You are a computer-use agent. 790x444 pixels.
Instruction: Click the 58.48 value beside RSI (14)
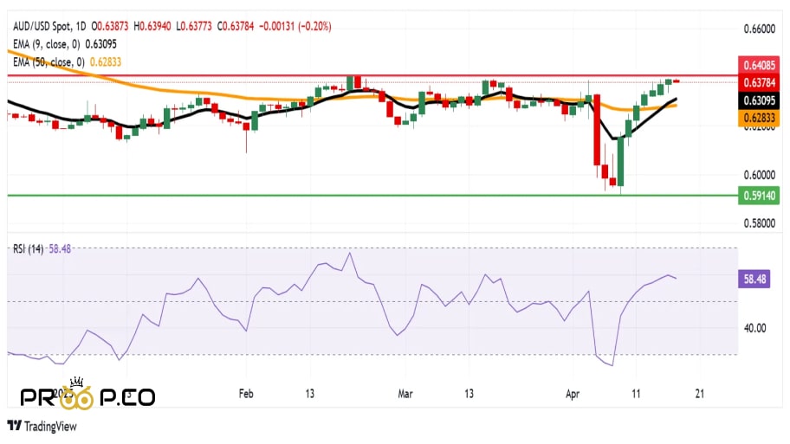coord(60,248)
